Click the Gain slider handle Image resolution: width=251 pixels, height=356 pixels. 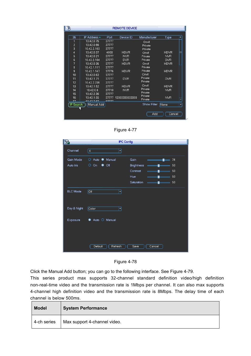(x=163, y=160)
